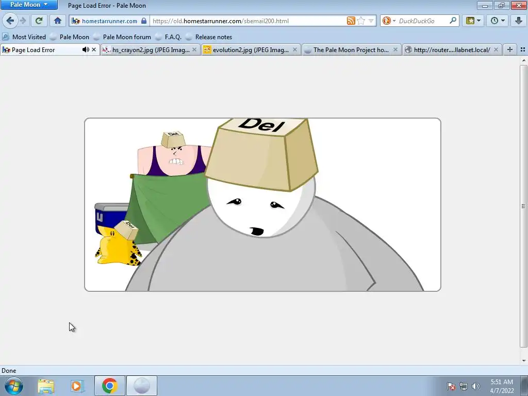The width and height of the screenshot is (528, 396).
Task: Open the Most Visited bookmarks folder
Action: (x=24, y=37)
